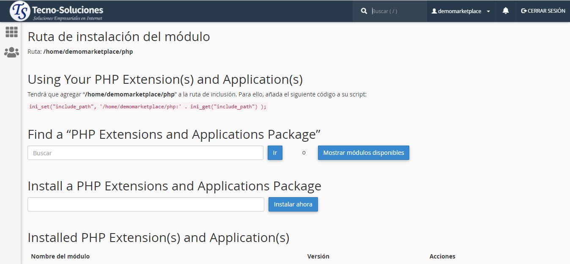This screenshot has width=570, height=264.
Task: Click the package search Buscar field
Action: pyautogui.click(x=145, y=153)
